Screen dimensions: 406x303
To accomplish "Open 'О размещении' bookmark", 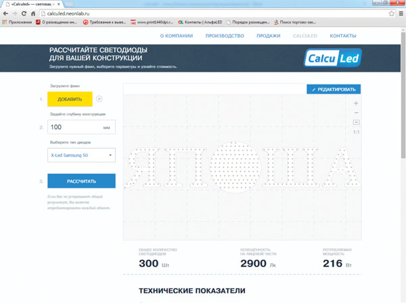I will [x=57, y=22].
